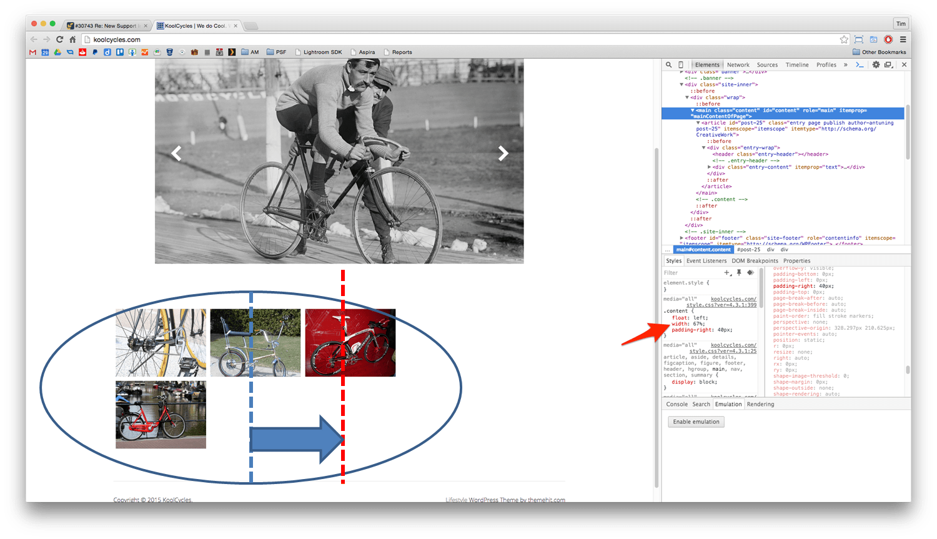Pin a new style rule with the pin icon
The height and width of the screenshot is (539, 937).
739,273
